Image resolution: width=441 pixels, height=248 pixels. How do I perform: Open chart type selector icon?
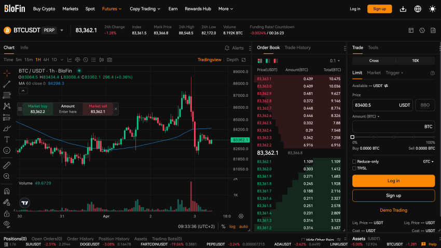pyautogui.click(x=70, y=60)
